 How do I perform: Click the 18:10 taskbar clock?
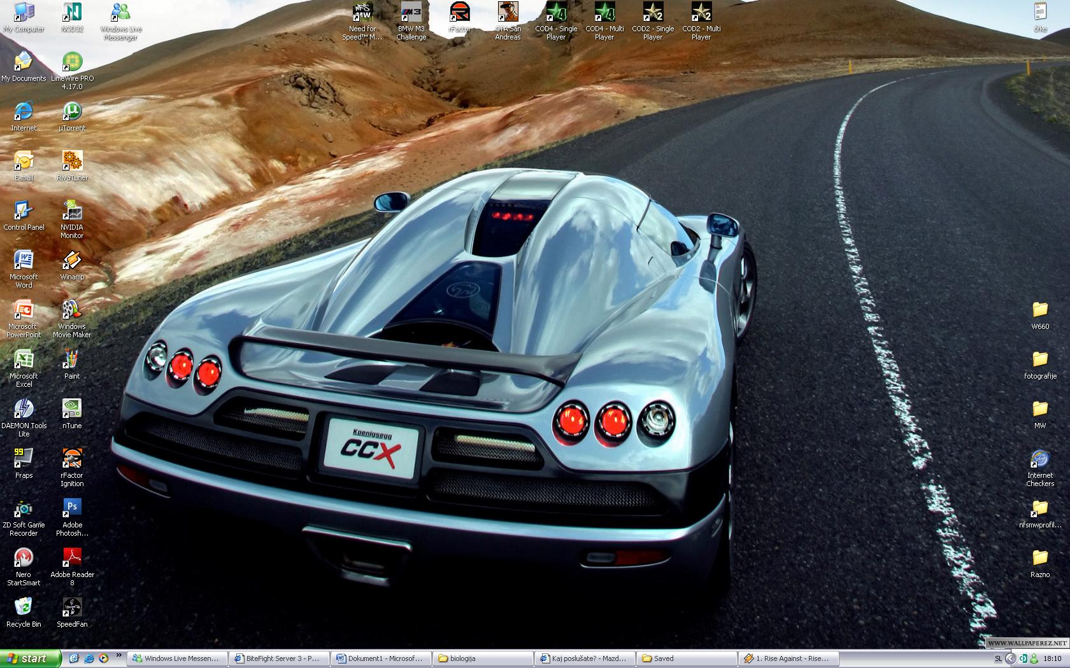[1053, 659]
